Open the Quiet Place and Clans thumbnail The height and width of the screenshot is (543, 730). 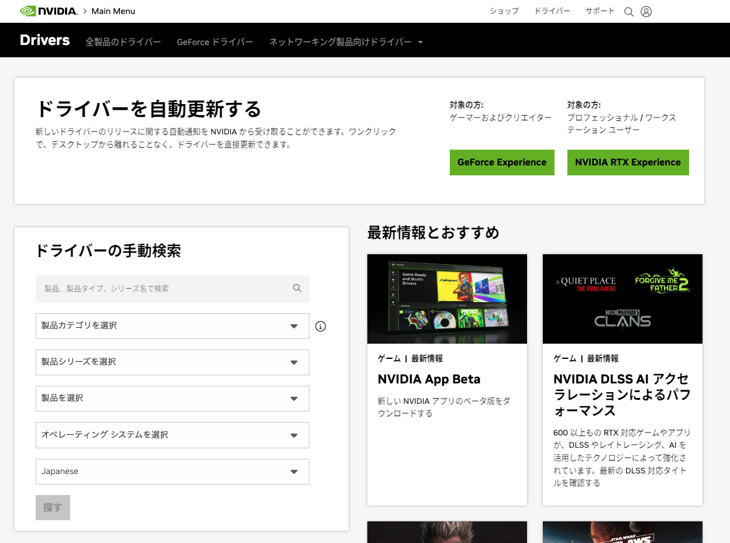coord(622,299)
